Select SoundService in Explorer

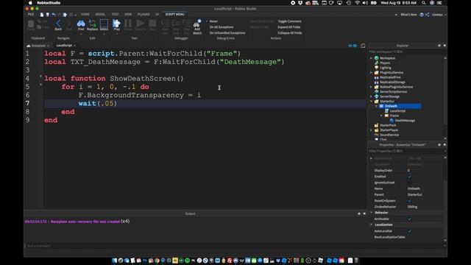click(389, 135)
